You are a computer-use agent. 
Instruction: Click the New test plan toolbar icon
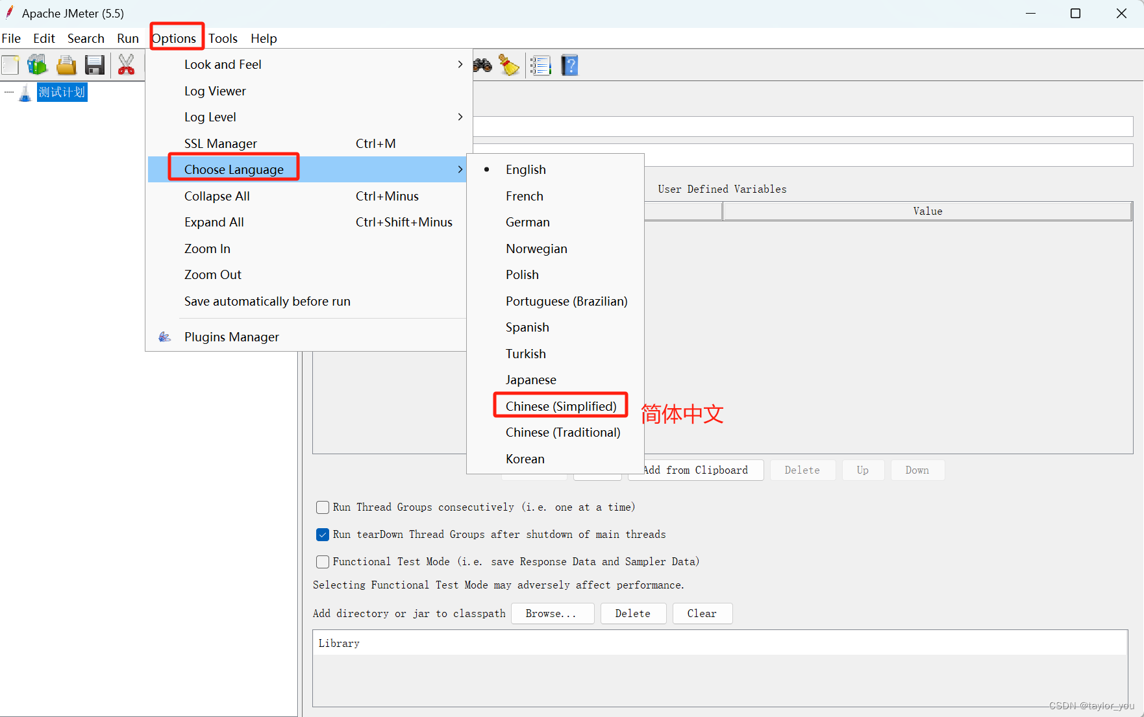(10, 65)
